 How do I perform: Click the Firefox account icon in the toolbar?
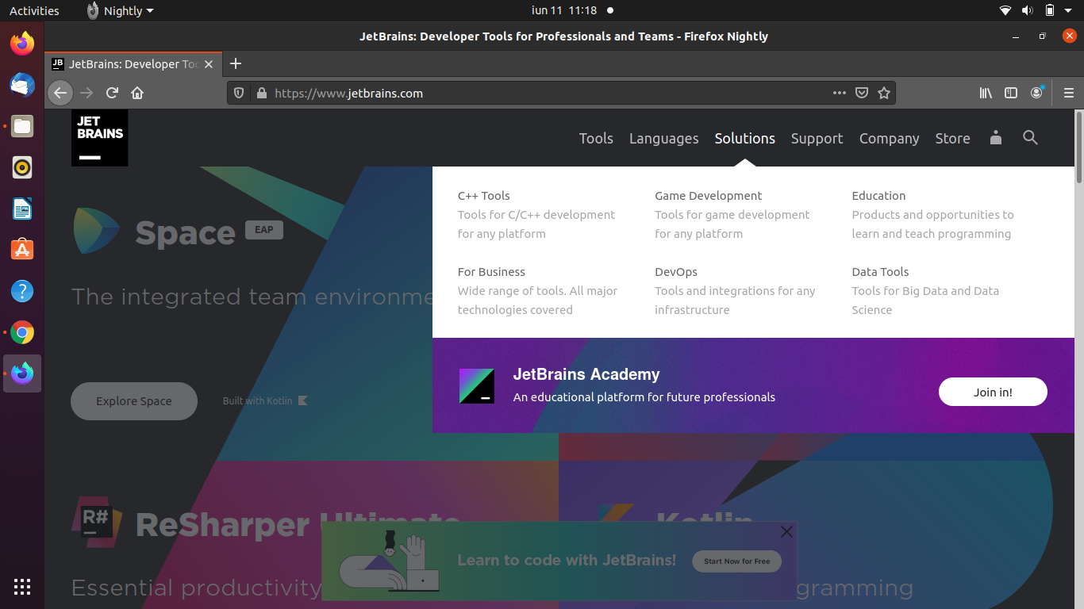[1036, 93]
